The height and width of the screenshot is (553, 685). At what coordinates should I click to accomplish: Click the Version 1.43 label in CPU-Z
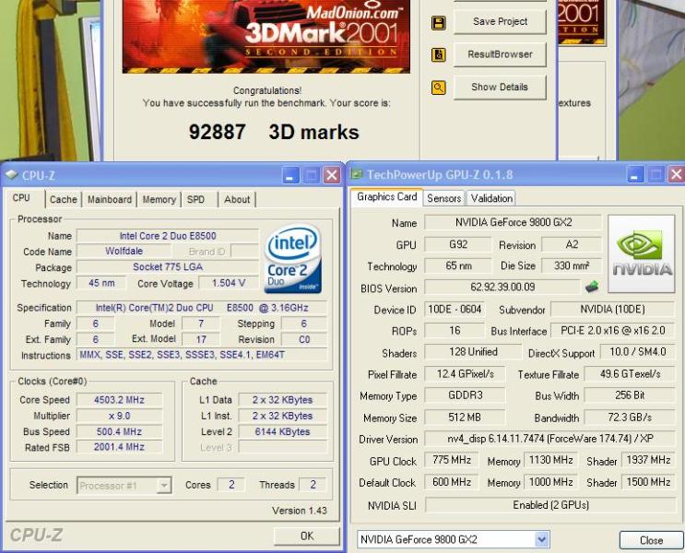tap(300, 511)
